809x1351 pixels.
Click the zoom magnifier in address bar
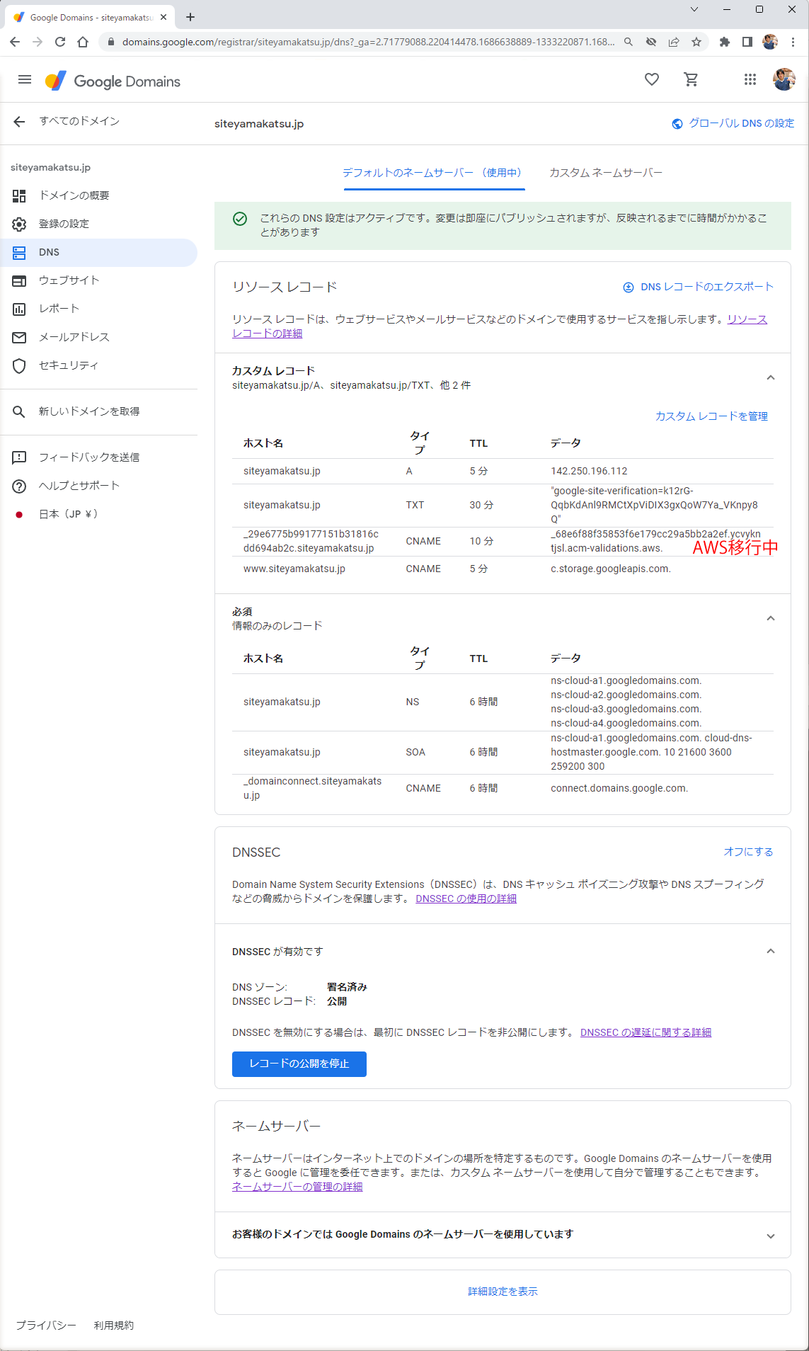[x=629, y=42]
